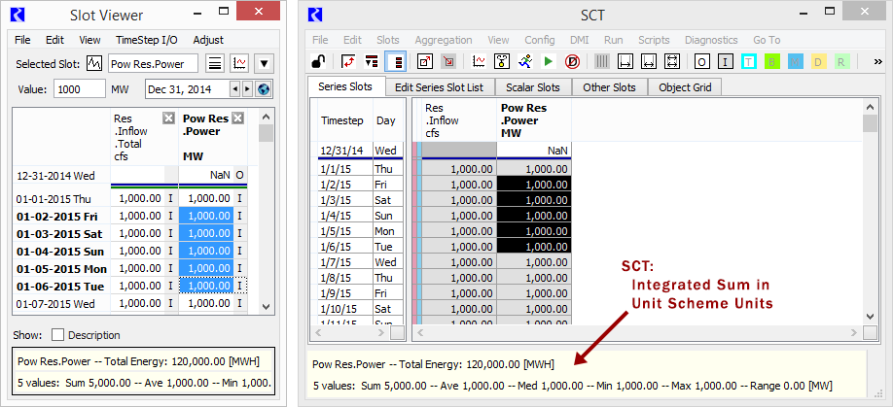Open TimeStep I/O menu in Slot Viewer
The image size is (893, 407).
coord(146,40)
